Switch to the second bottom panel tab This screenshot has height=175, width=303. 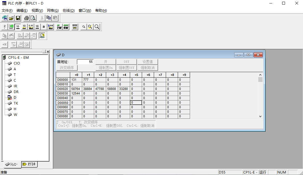point(29,164)
